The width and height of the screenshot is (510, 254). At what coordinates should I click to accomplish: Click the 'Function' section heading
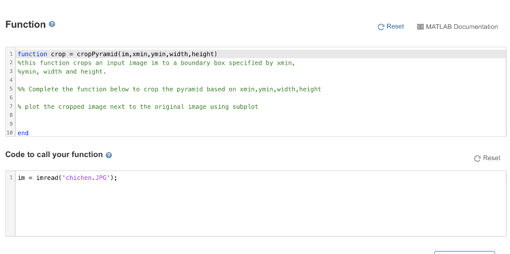tap(26, 24)
